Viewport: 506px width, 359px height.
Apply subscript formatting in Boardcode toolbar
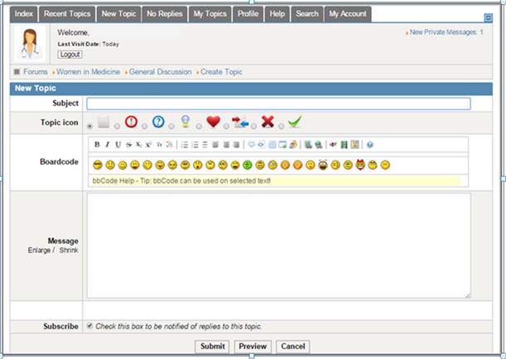[x=139, y=145]
